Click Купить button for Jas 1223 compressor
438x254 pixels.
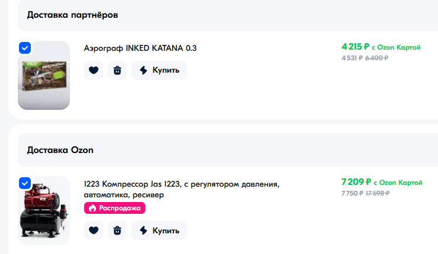tap(159, 230)
